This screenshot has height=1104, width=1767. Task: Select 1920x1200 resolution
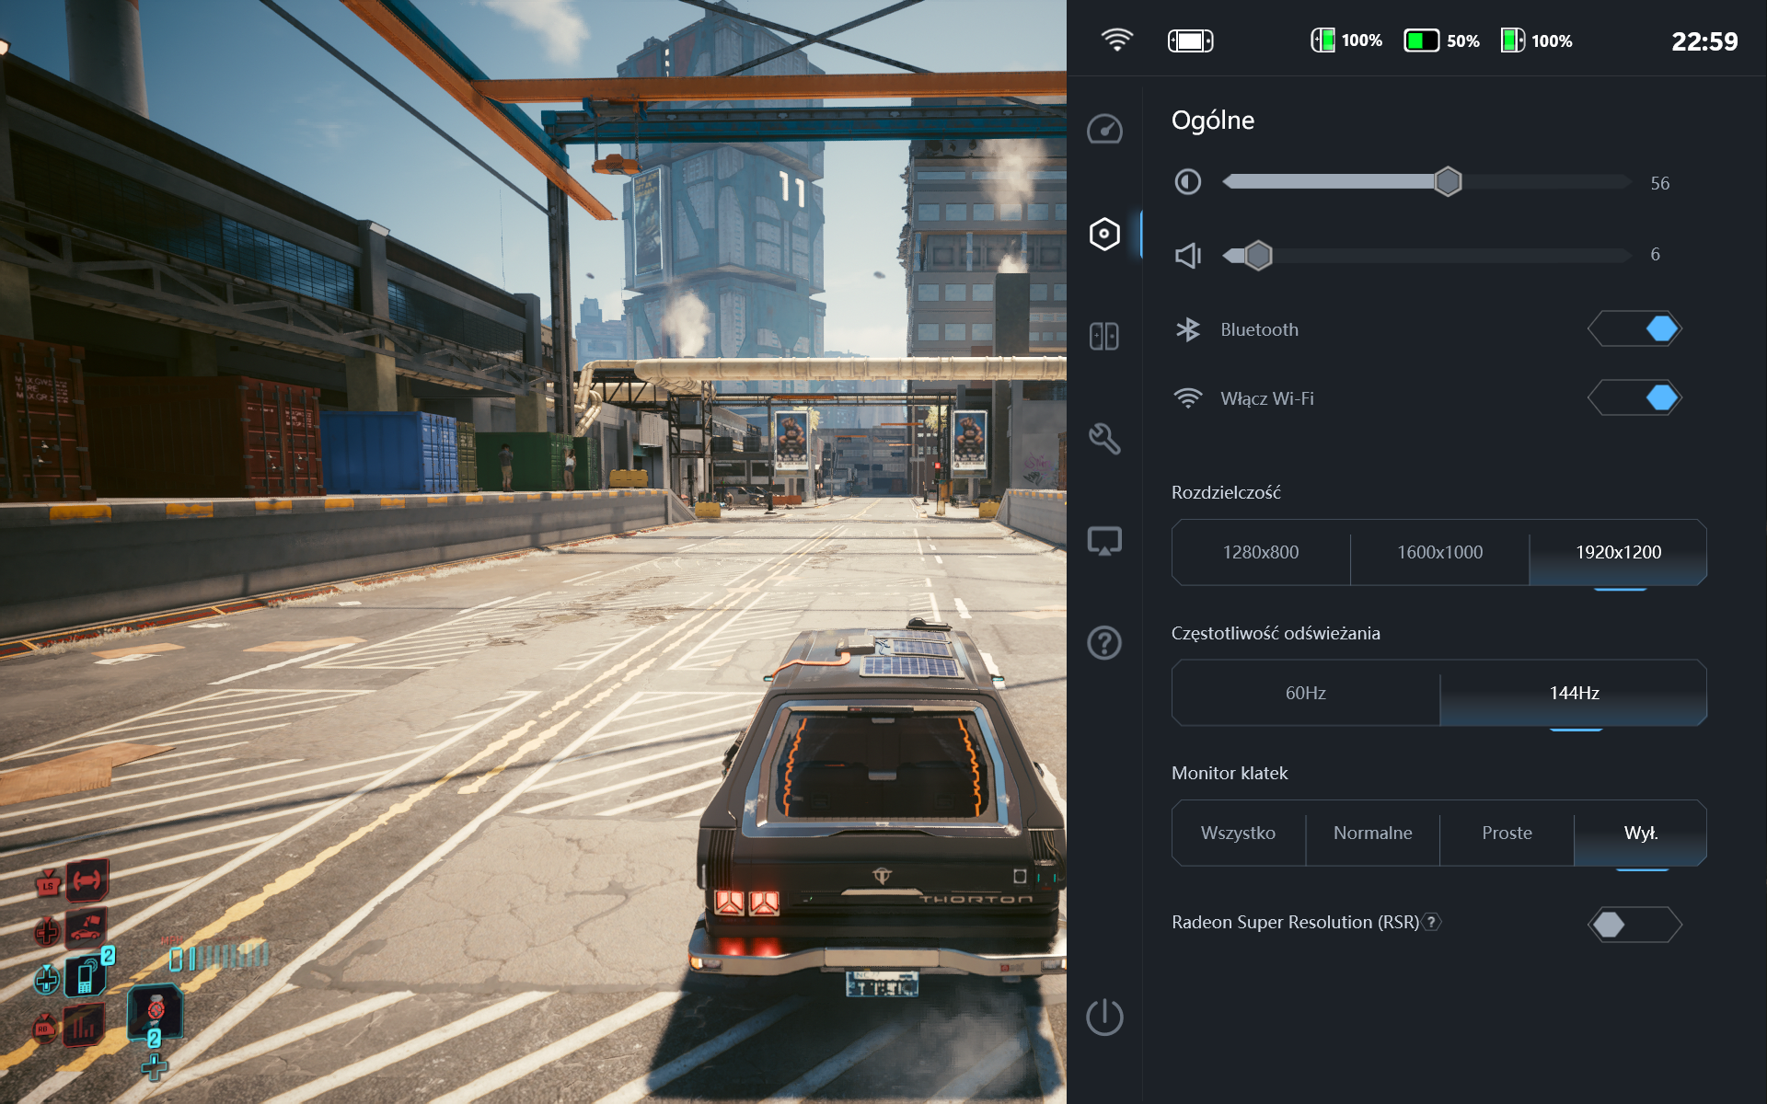(1619, 552)
